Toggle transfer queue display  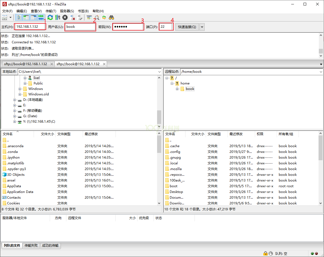pyautogui.click(x=41, y=17)
